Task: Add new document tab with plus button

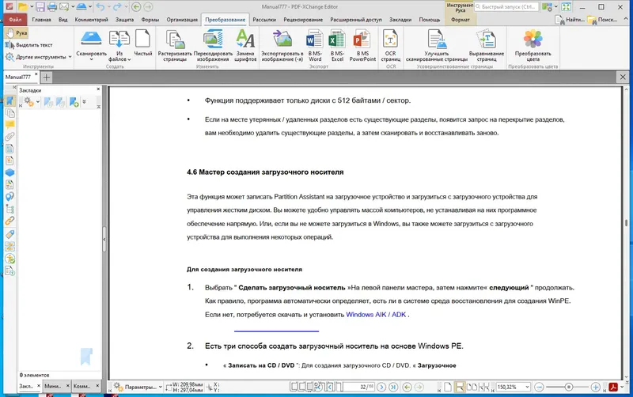Action: tap(47, 77)
